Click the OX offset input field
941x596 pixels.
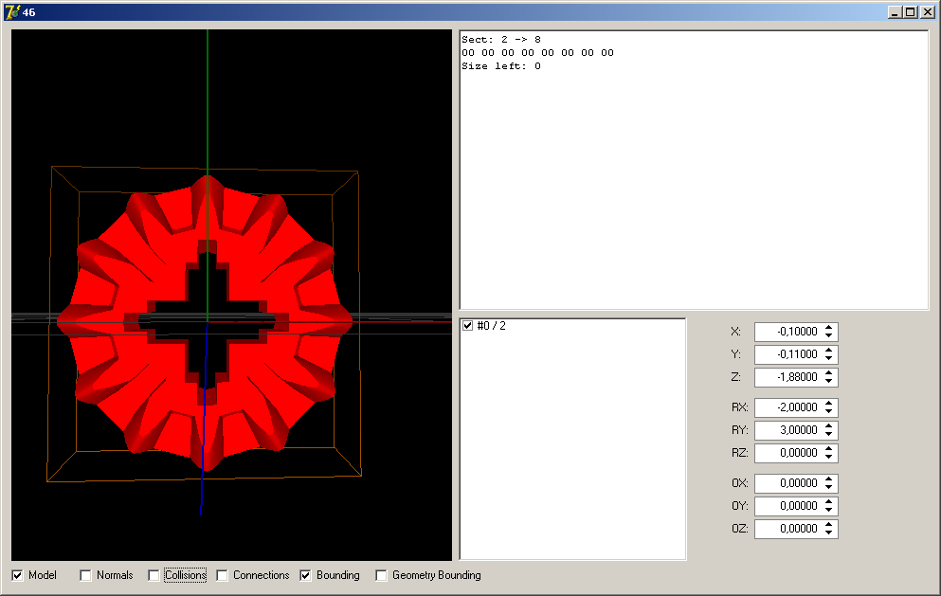[787, 483]
